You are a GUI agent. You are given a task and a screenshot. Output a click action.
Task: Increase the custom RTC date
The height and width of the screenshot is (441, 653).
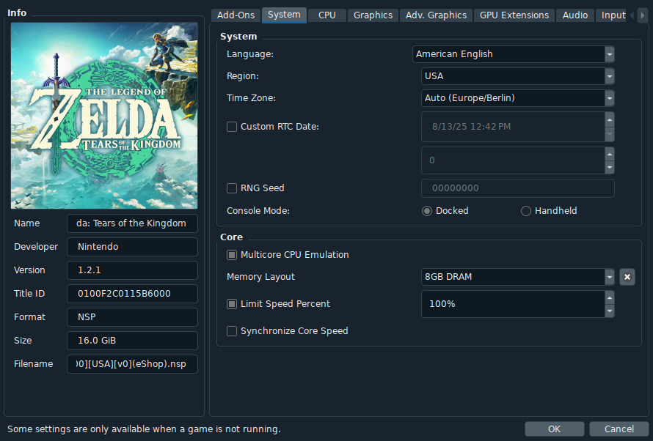(x=609, y=119)
